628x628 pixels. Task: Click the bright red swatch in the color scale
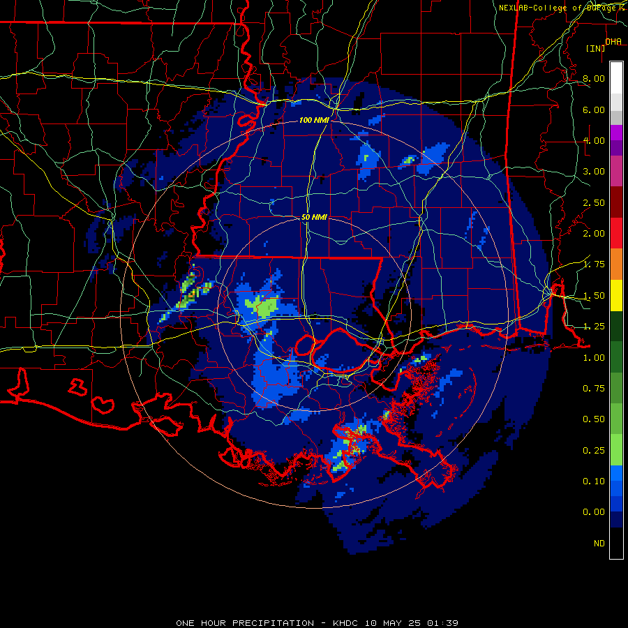click(x=616, y=233)
